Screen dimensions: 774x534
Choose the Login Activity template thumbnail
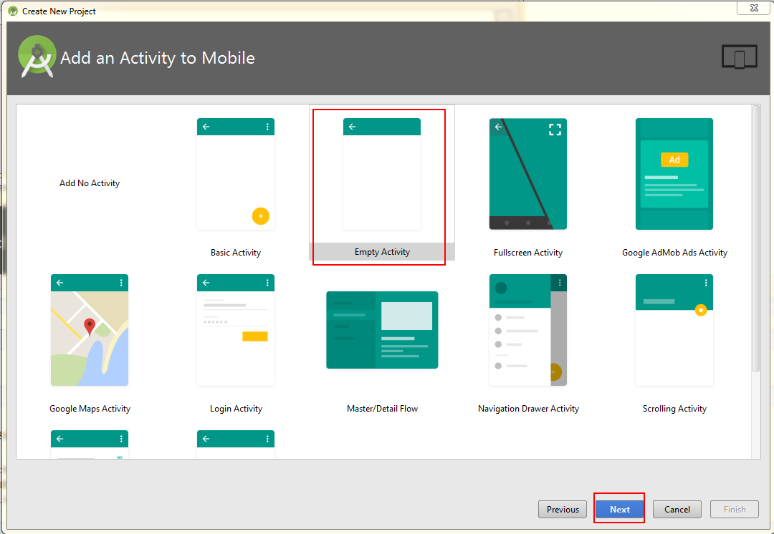236,330
